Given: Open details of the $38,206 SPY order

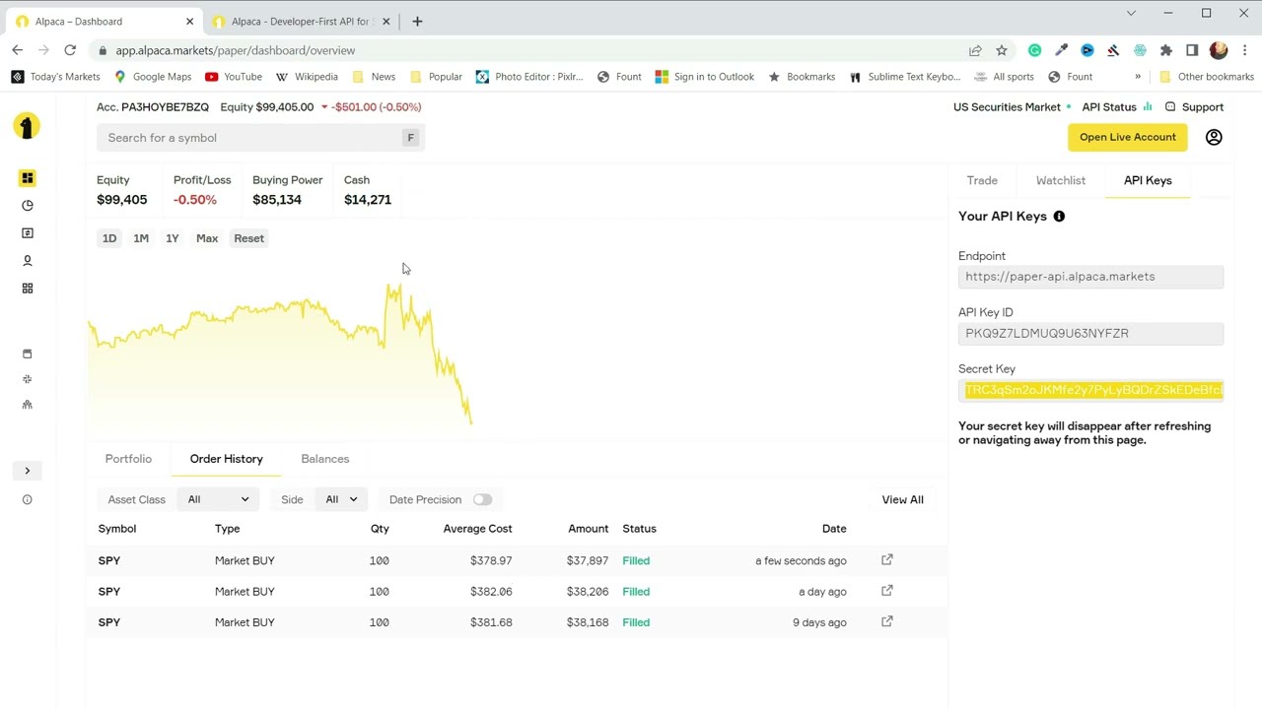Looking at the screenshot, I should click(x=887, y=591).
